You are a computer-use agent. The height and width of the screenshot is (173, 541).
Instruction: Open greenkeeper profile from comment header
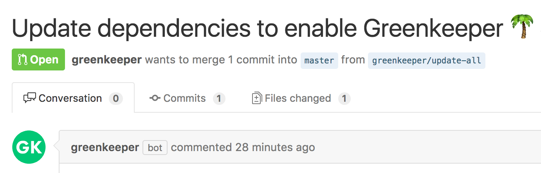(x=105, y=148)
